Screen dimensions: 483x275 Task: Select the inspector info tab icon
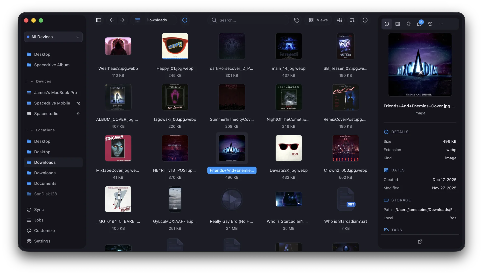pyautogui.click(x=387, y=24)
